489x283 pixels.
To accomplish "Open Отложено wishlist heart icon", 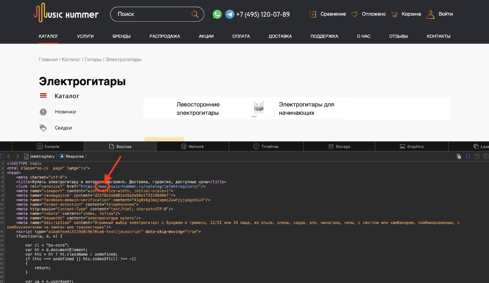I will tap(354, 14).
